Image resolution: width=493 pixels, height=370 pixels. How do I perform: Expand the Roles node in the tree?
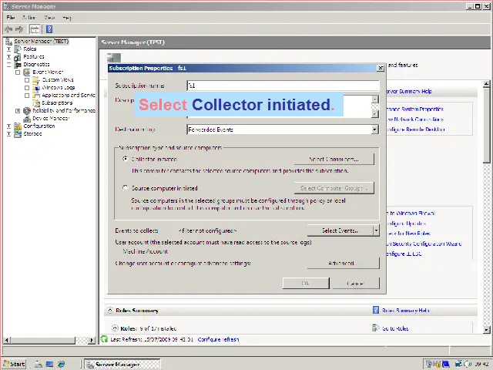point(9,49)
